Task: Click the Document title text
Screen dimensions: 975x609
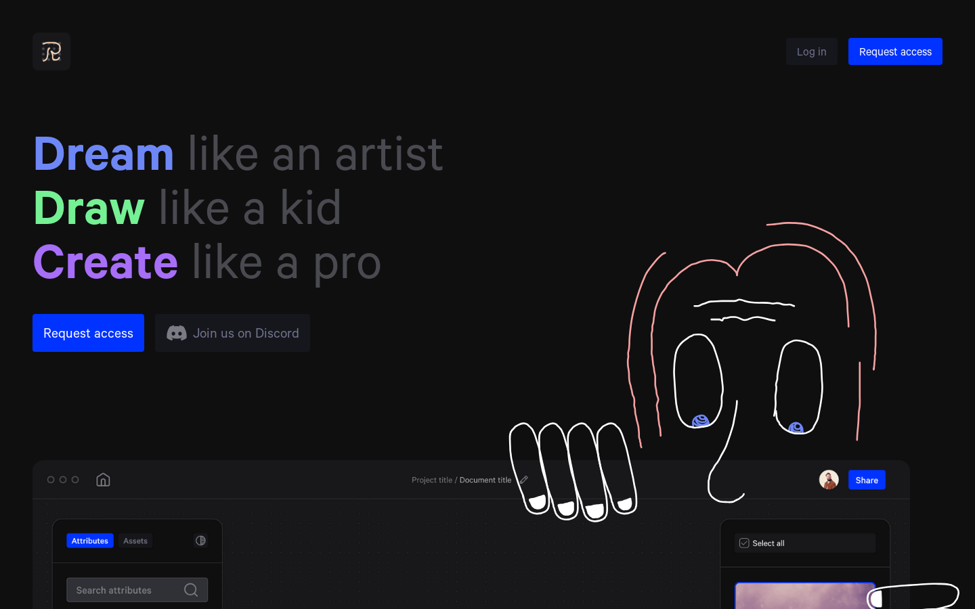Action: [x=485, y=480]
